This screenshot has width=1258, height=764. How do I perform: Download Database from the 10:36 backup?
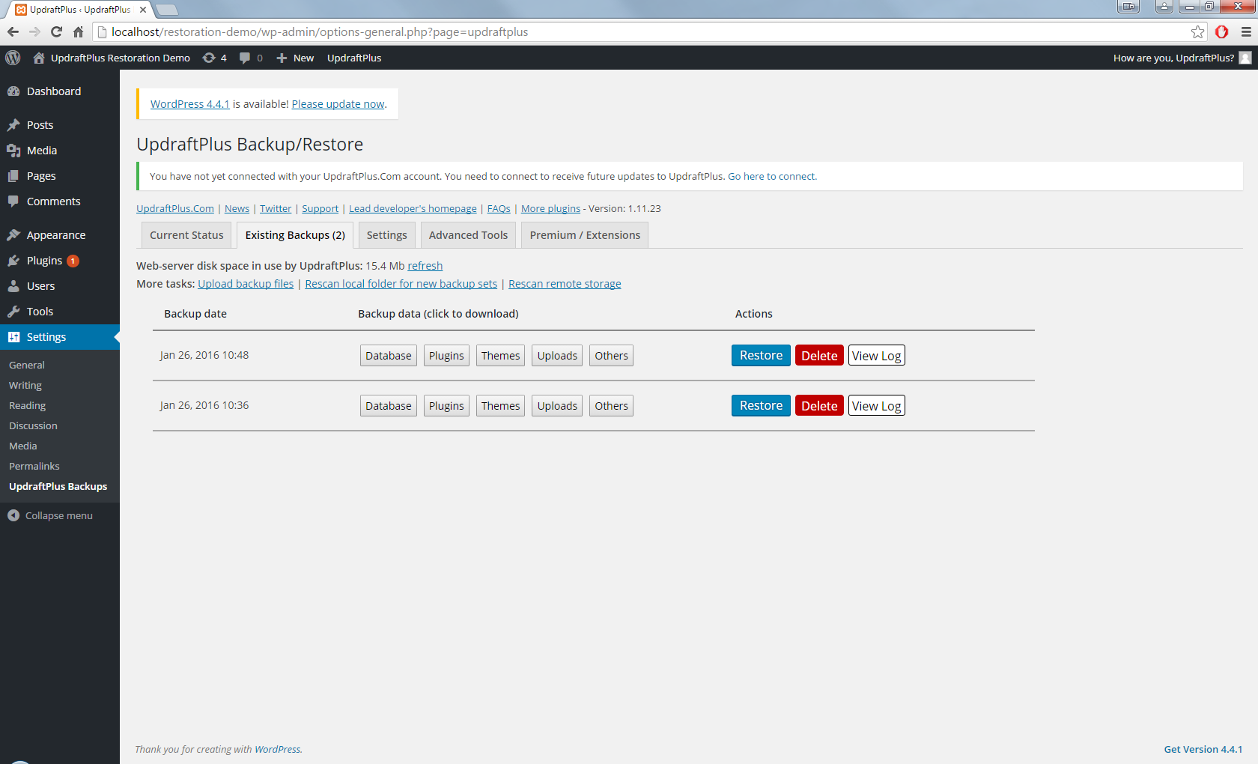click(x=388, y=406)
